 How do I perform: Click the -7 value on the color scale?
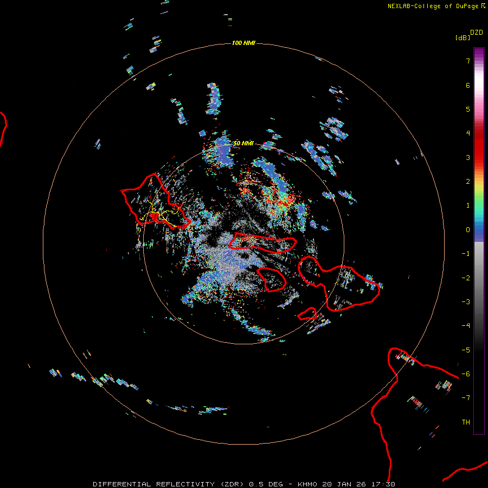[466, 398]
